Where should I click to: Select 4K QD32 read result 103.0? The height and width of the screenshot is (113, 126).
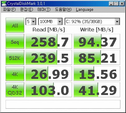pyautogui.click(x=49, y=90)
